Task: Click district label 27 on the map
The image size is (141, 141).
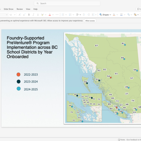Action: point(127,94)
